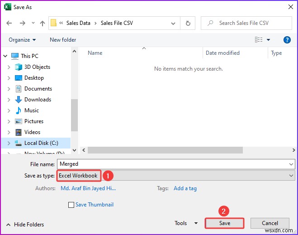Expand the Videos node
Screen dimensions: 298x235
point(9,132)
